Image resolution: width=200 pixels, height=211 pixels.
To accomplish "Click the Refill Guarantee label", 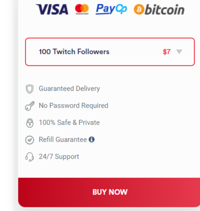I will click(x=63, y=139).
